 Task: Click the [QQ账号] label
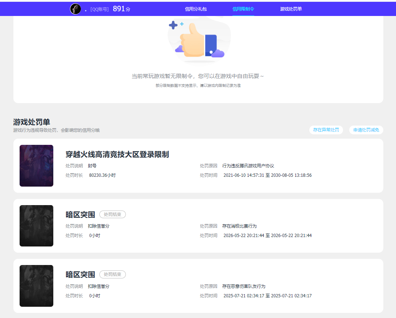[x=99, y=9]
